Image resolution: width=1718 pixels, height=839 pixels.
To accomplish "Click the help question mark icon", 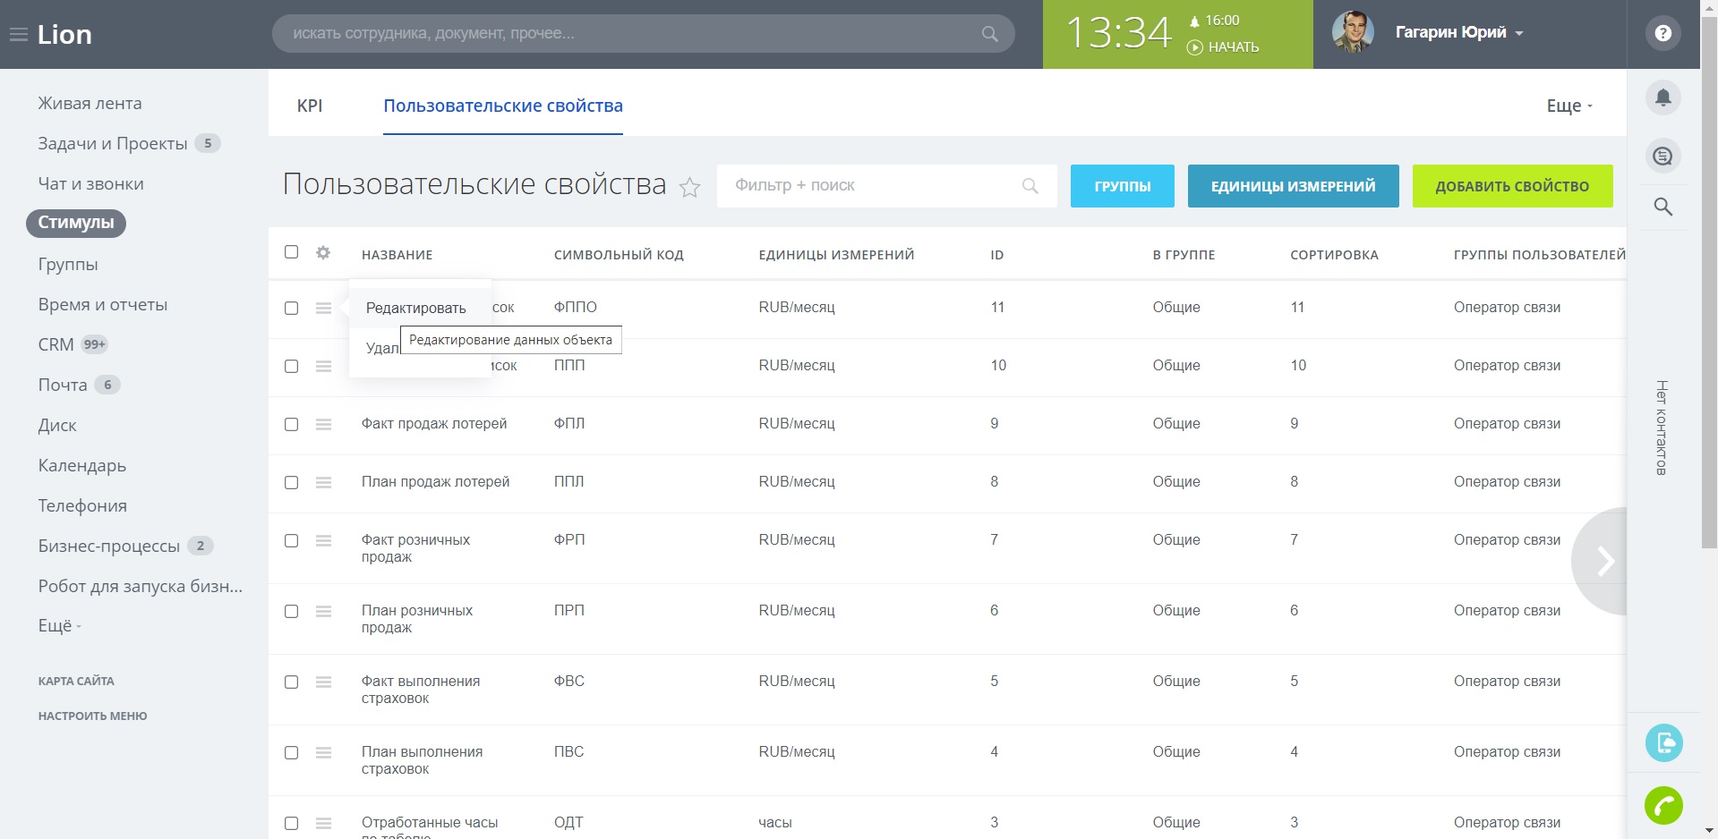I will coord(1662,33).
